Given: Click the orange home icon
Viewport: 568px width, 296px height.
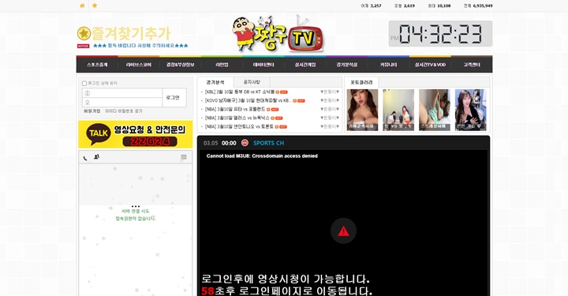Looking at the screenshot, I should (82, 6).
